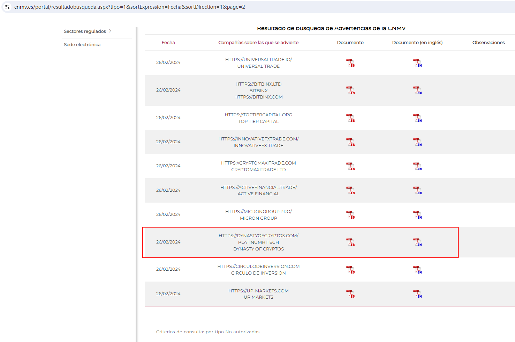Viewport: 515px width, 342px height.
Task: Select the CIRCULO DE INVERSION company cell
Action: (258, 270)
